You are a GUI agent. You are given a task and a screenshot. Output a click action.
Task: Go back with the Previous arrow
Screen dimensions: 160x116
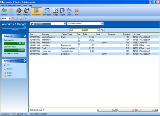pos(4,11)
